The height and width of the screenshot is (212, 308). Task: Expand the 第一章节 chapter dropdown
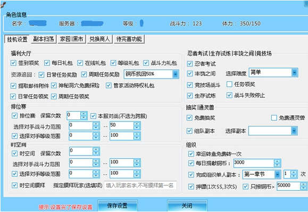pos(277,174)
